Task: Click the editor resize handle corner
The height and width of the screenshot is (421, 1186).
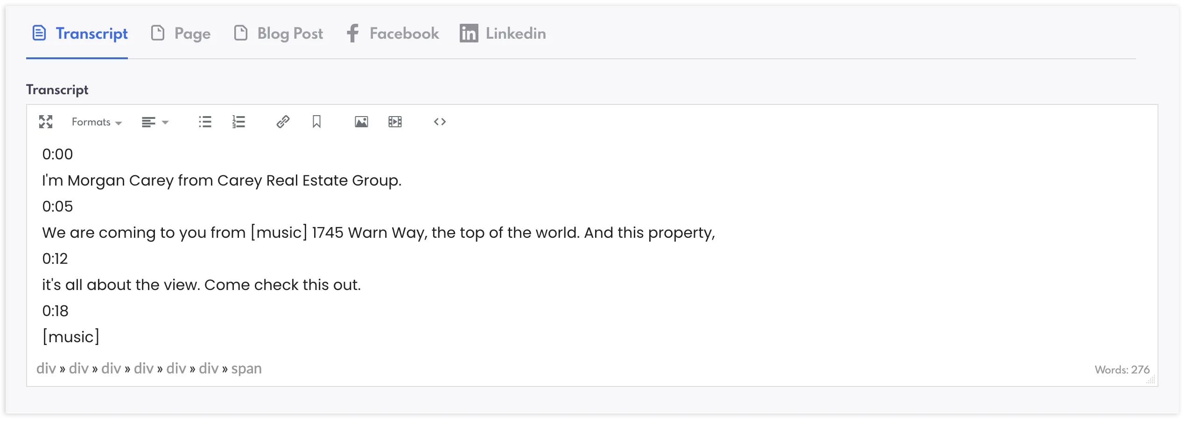Action: (x=1151, y=380)
